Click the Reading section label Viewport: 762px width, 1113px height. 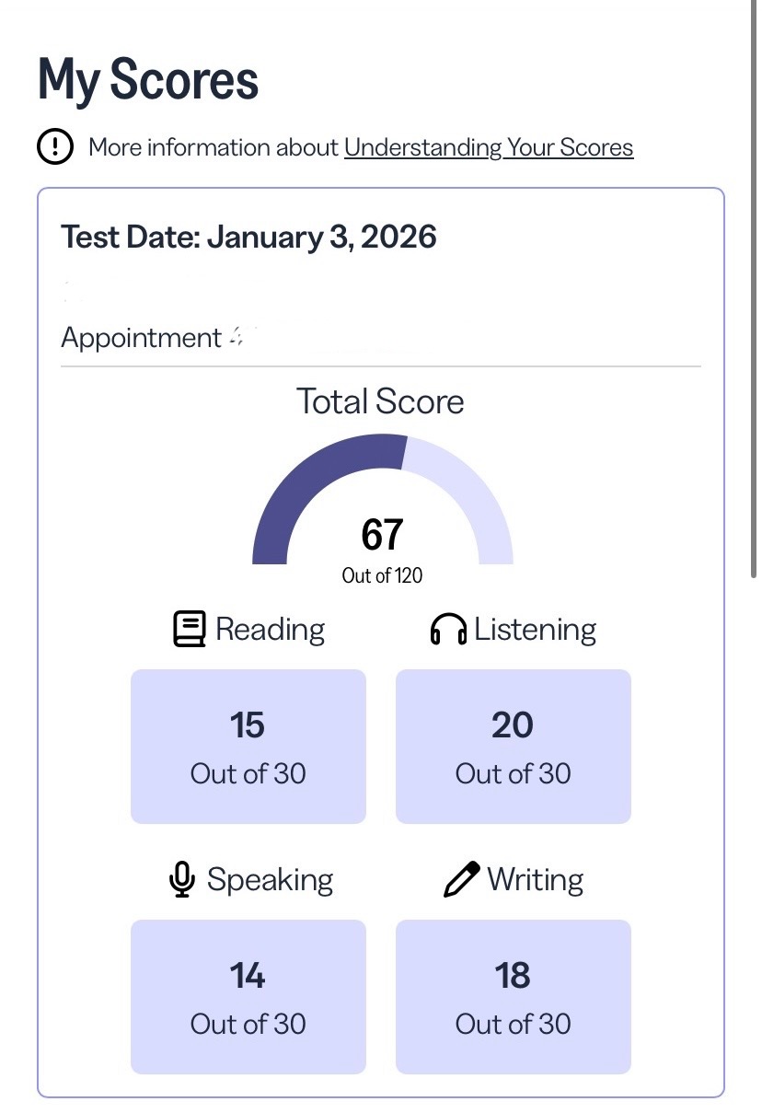(270, 630)
